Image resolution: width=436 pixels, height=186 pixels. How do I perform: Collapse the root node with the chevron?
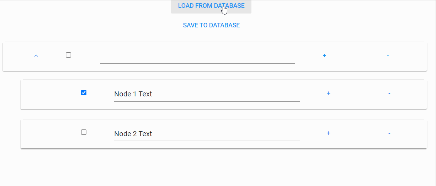pyautogui.click(x=36, y=56)
